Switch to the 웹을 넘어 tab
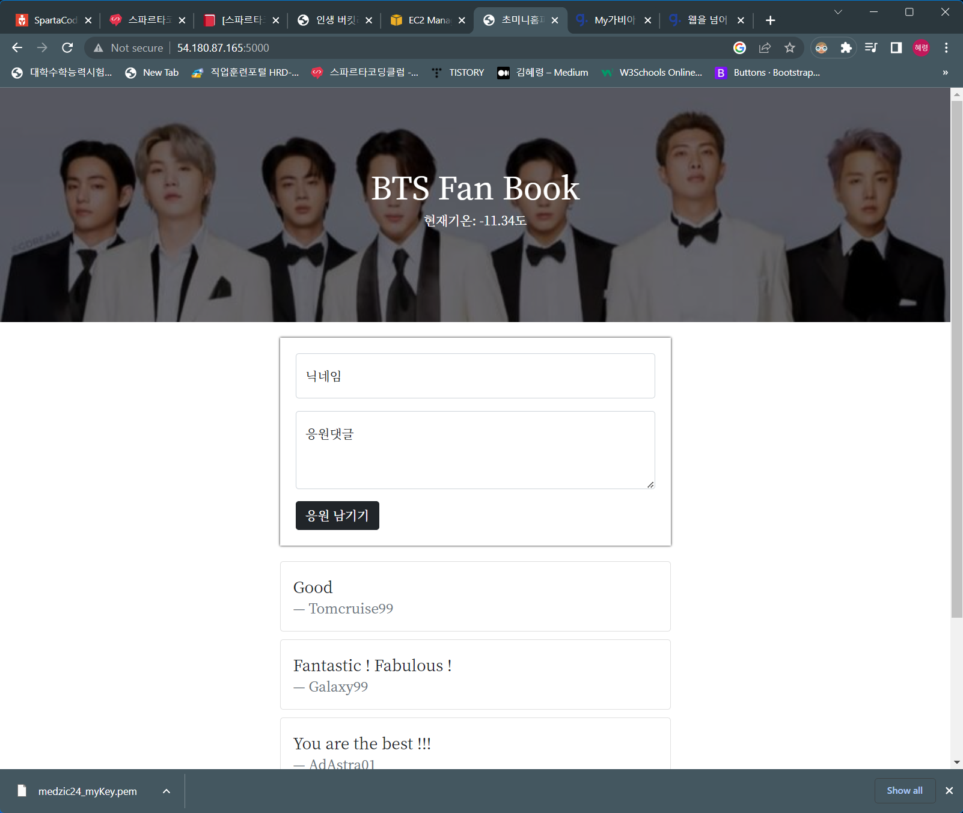This screenshot has width=963, height=813. click(x=705, y=20)
